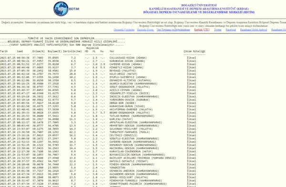This screenshot has width=286, height=187.
Task: Open Veri Toplama ve Değerlendirme link
Action: [x=174, y=30]
